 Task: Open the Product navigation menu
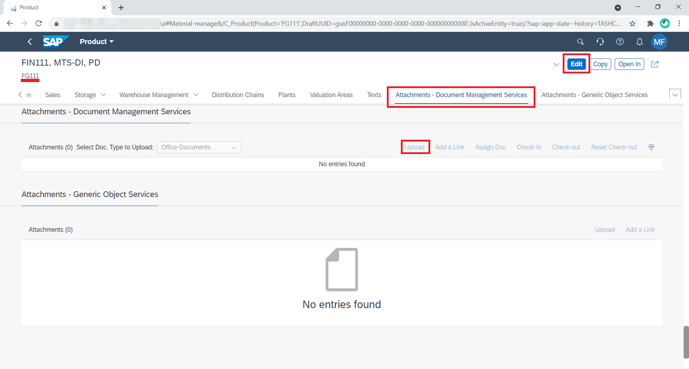point(96,42)
